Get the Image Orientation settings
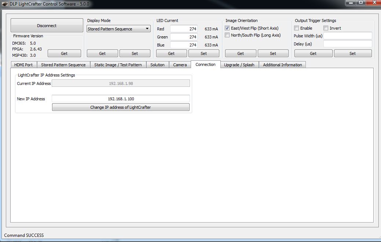This screenshot has width=381, height=242. (x=241, y=53)
